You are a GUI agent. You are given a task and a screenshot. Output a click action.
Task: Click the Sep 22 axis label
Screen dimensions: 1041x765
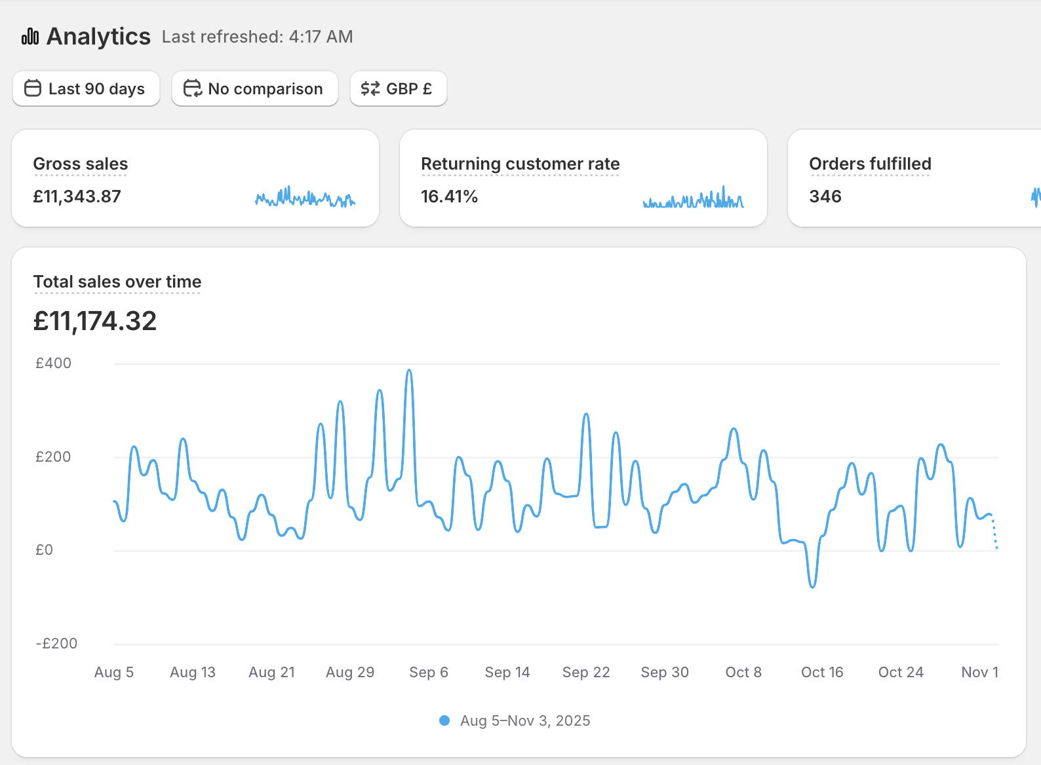pyautogui.click(x=586, y=672)
